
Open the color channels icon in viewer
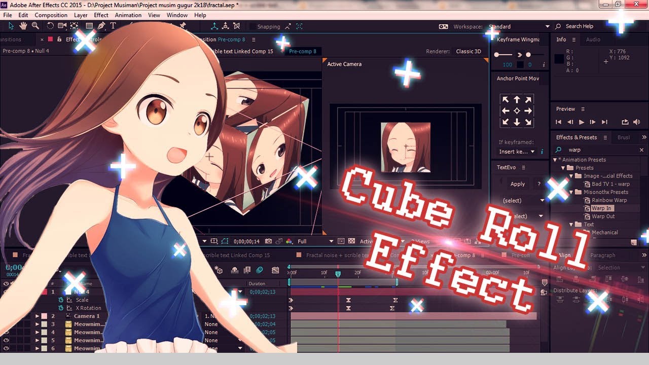(x=289, y=241)
